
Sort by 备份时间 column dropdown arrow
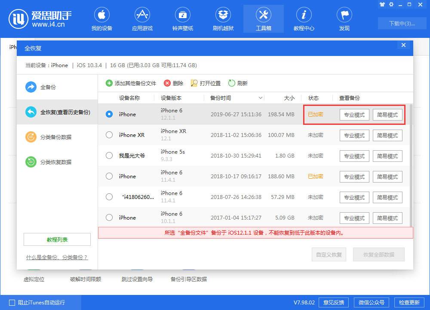[x=261, y=98]
